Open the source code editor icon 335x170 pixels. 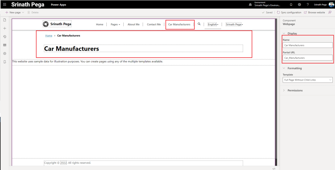click(274, 168)
